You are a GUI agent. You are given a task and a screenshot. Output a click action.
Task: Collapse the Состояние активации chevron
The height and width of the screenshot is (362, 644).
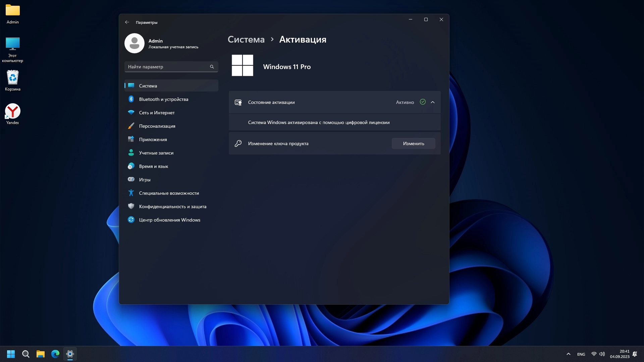pos(433,102)
